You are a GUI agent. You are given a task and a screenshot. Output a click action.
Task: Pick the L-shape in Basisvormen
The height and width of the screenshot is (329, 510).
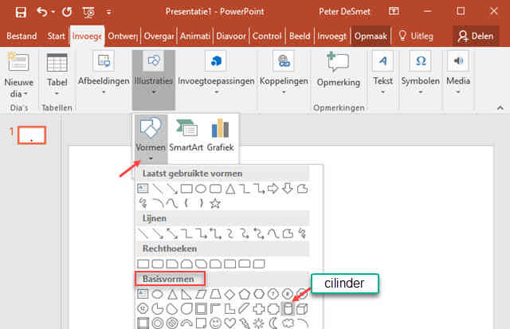pyautogui.click(x=230, y=308)
